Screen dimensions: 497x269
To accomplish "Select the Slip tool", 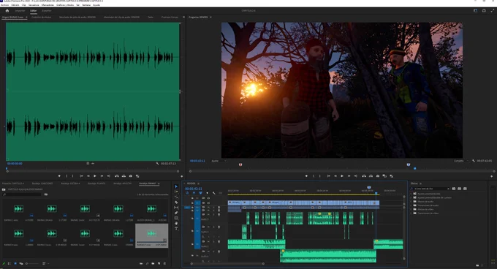I will (176, 208).
